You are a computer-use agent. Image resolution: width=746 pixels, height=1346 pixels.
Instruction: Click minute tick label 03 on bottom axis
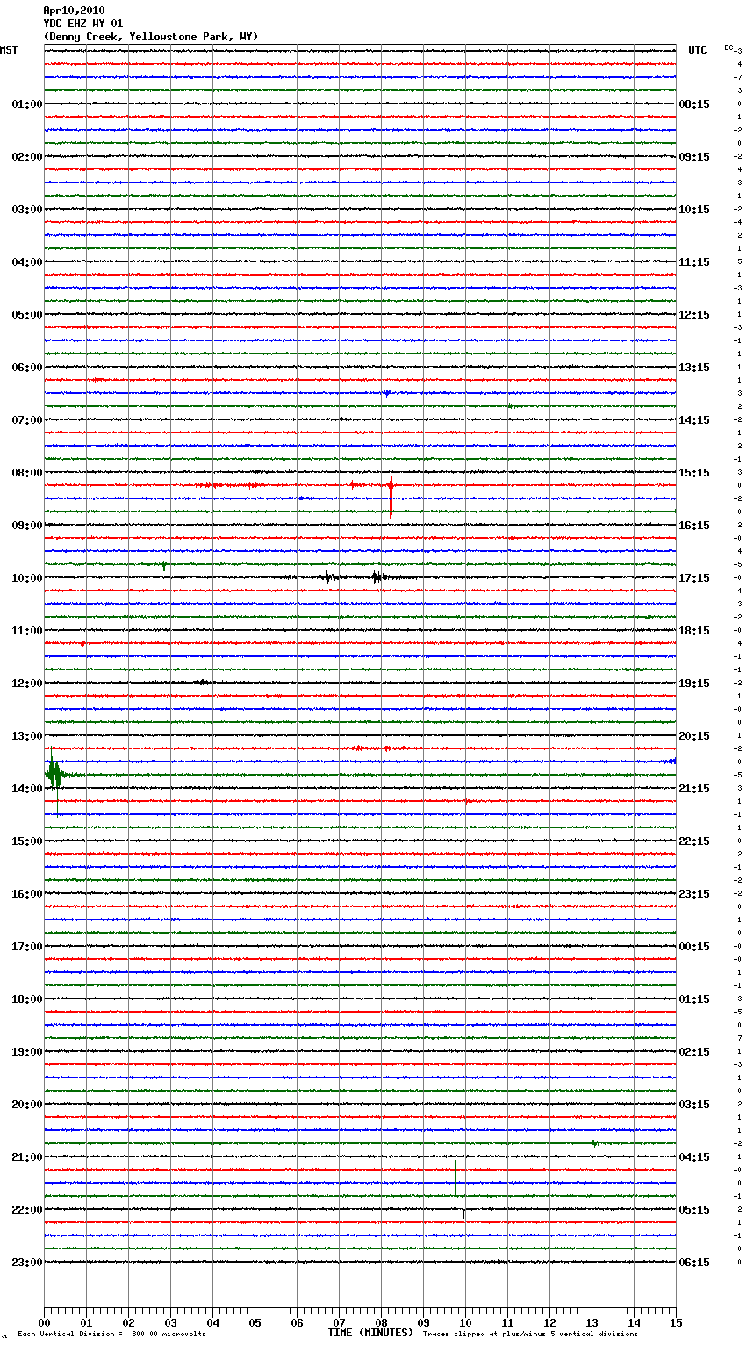click(170, 1322)
